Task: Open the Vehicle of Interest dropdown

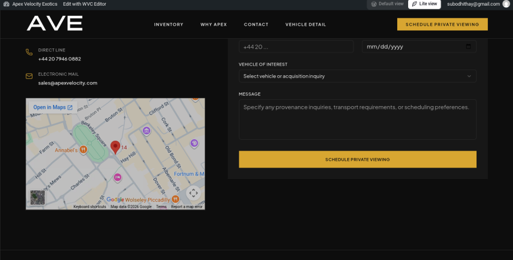Action: pyautogui.click(x=357, y=76)
